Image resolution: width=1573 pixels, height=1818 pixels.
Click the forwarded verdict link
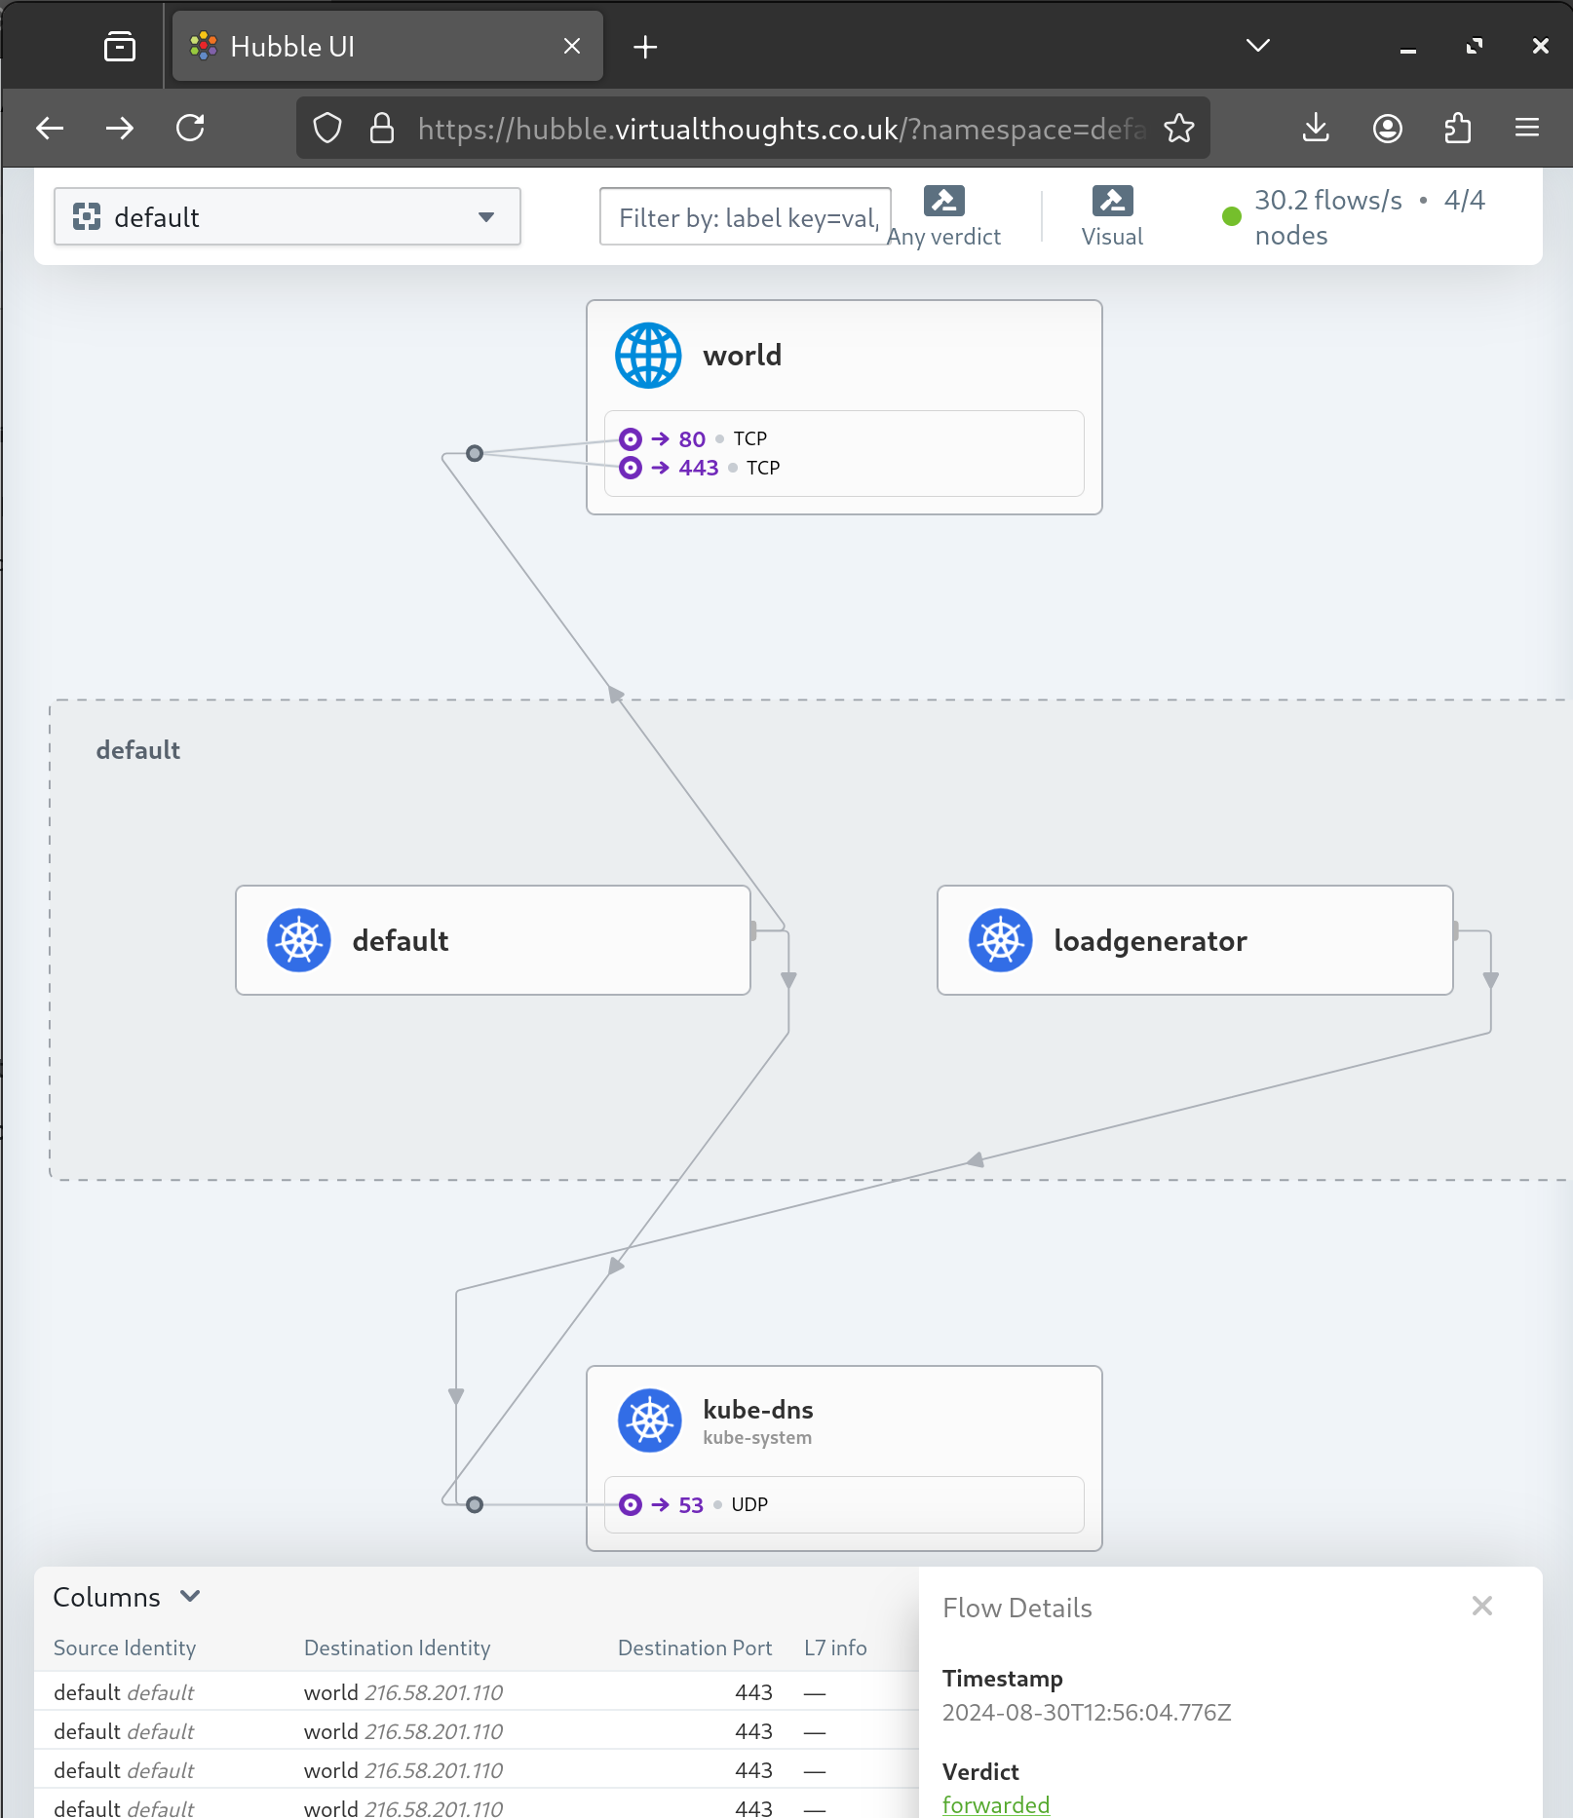[996, 1804]
